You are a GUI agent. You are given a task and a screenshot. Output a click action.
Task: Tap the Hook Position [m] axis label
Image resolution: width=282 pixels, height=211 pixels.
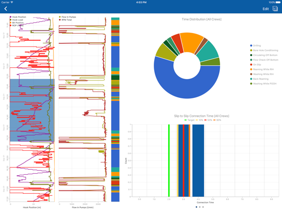(x=32, y=207)
